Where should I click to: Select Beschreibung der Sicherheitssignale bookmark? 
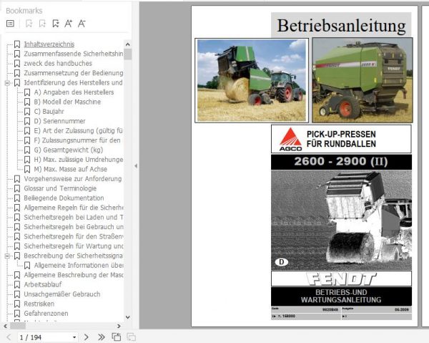pos(73,256)
